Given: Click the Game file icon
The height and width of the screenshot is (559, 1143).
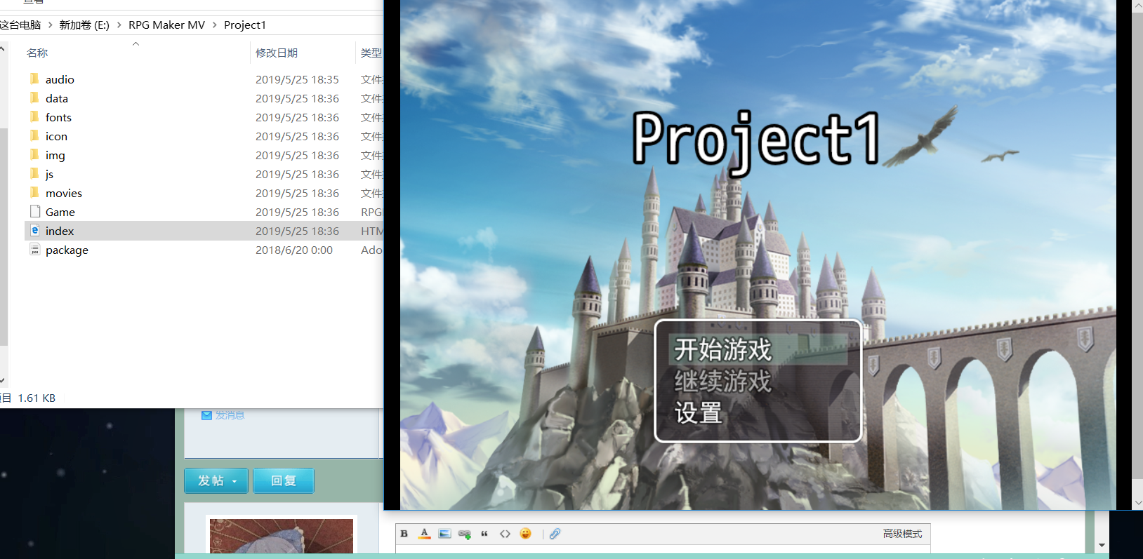Looking at the screenshot, I should point(35,211).
